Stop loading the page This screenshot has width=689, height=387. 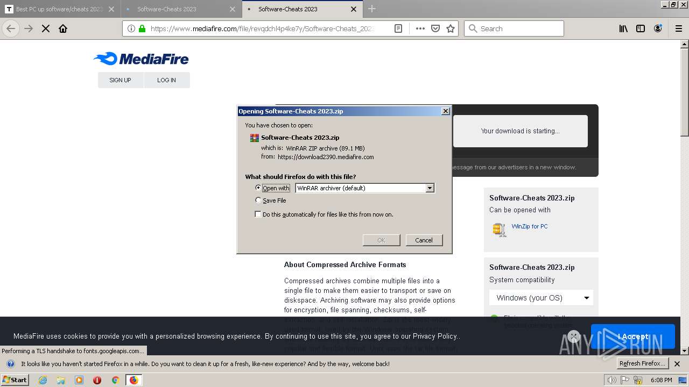point(46,28)
